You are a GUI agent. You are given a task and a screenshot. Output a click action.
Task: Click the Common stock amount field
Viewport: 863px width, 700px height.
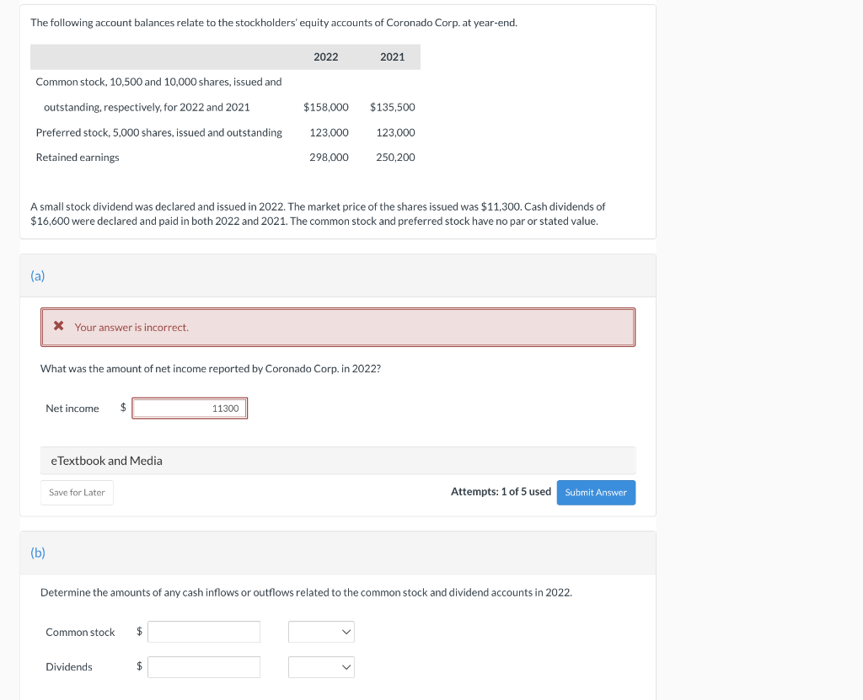(x=204, y=632)
